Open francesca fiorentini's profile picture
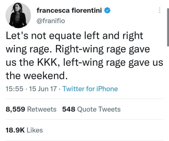The width and height of the screenshot is (169, 141). click(x=18, y=15)
